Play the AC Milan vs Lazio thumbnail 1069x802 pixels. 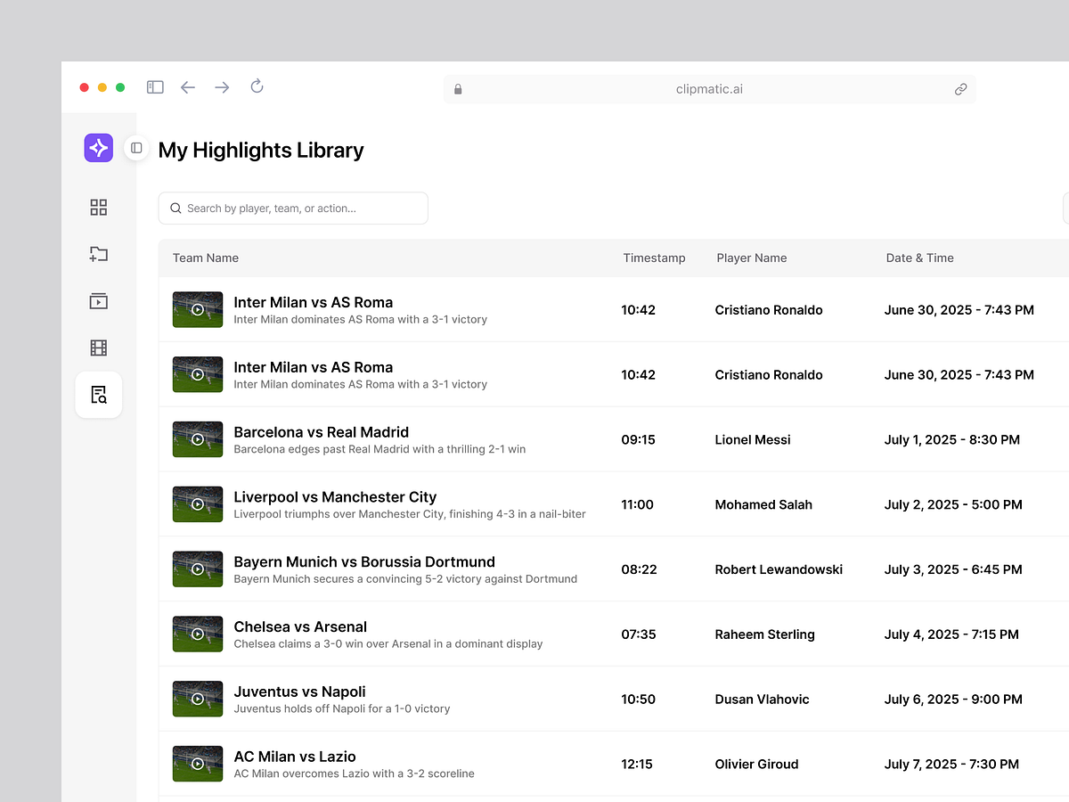(198, 765)
